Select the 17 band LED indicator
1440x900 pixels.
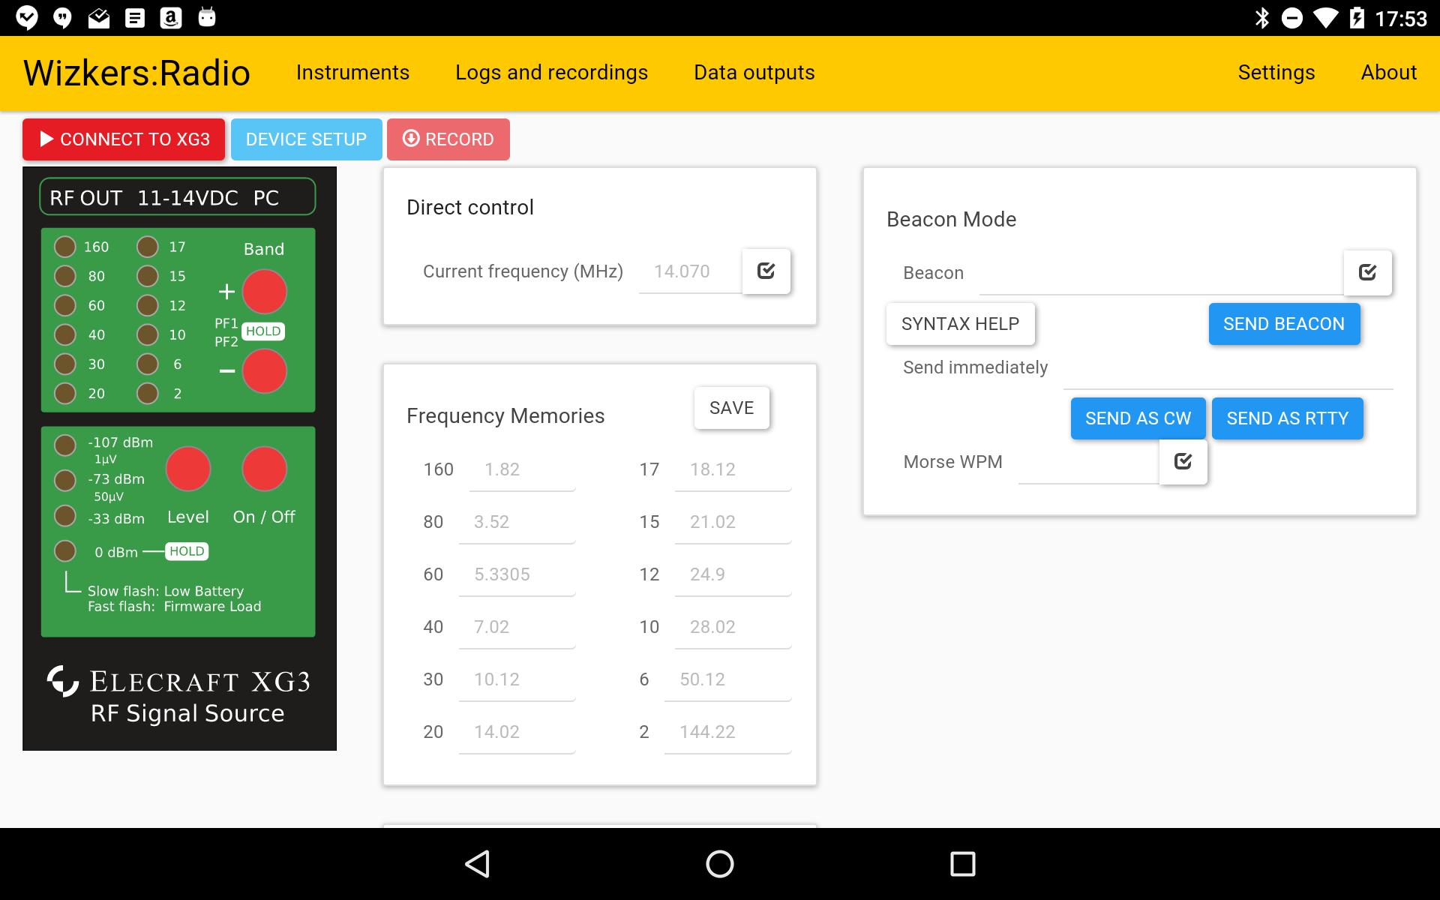(148, 247)
